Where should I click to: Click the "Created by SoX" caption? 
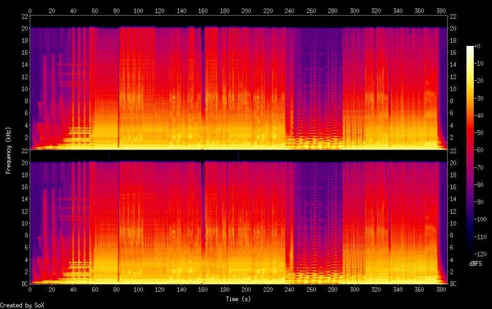pos(22,305)
